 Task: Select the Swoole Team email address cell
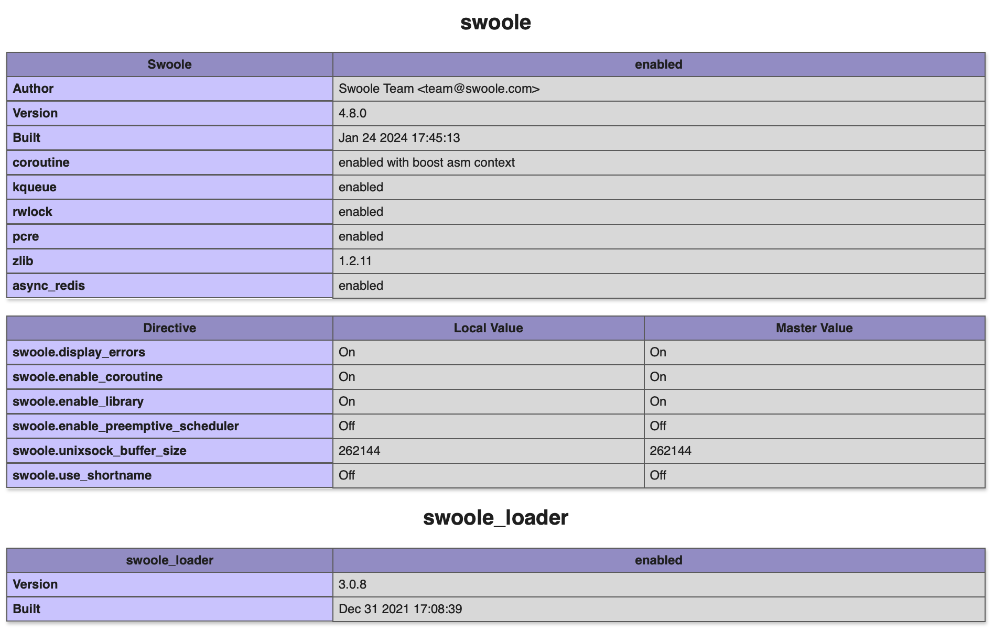tap(658, 89)
